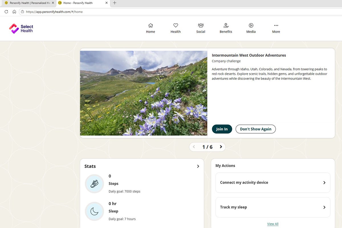
Task: Open the Health heart icon
Action: pyautogui.click(x=176, y=25)
